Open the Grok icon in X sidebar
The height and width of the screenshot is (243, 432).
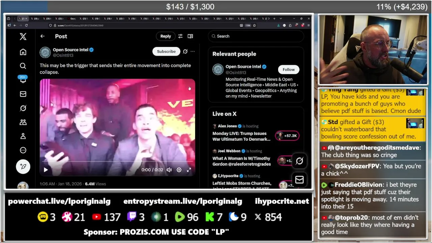point(23,108)
